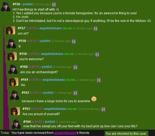The image size is (155, 136).
Task: Jump to parent via 'to #163' link
Action: tap(37, 122)
